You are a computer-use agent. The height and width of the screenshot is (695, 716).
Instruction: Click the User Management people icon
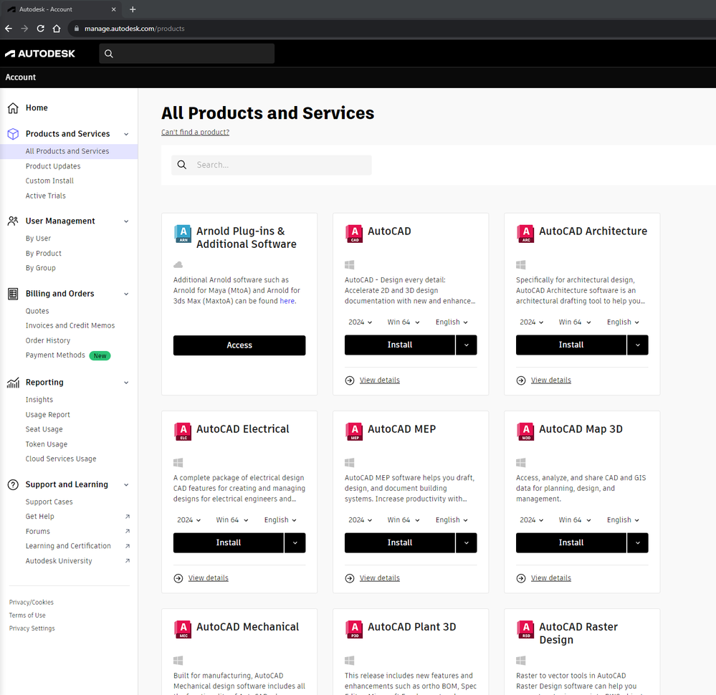coord(13,221)
